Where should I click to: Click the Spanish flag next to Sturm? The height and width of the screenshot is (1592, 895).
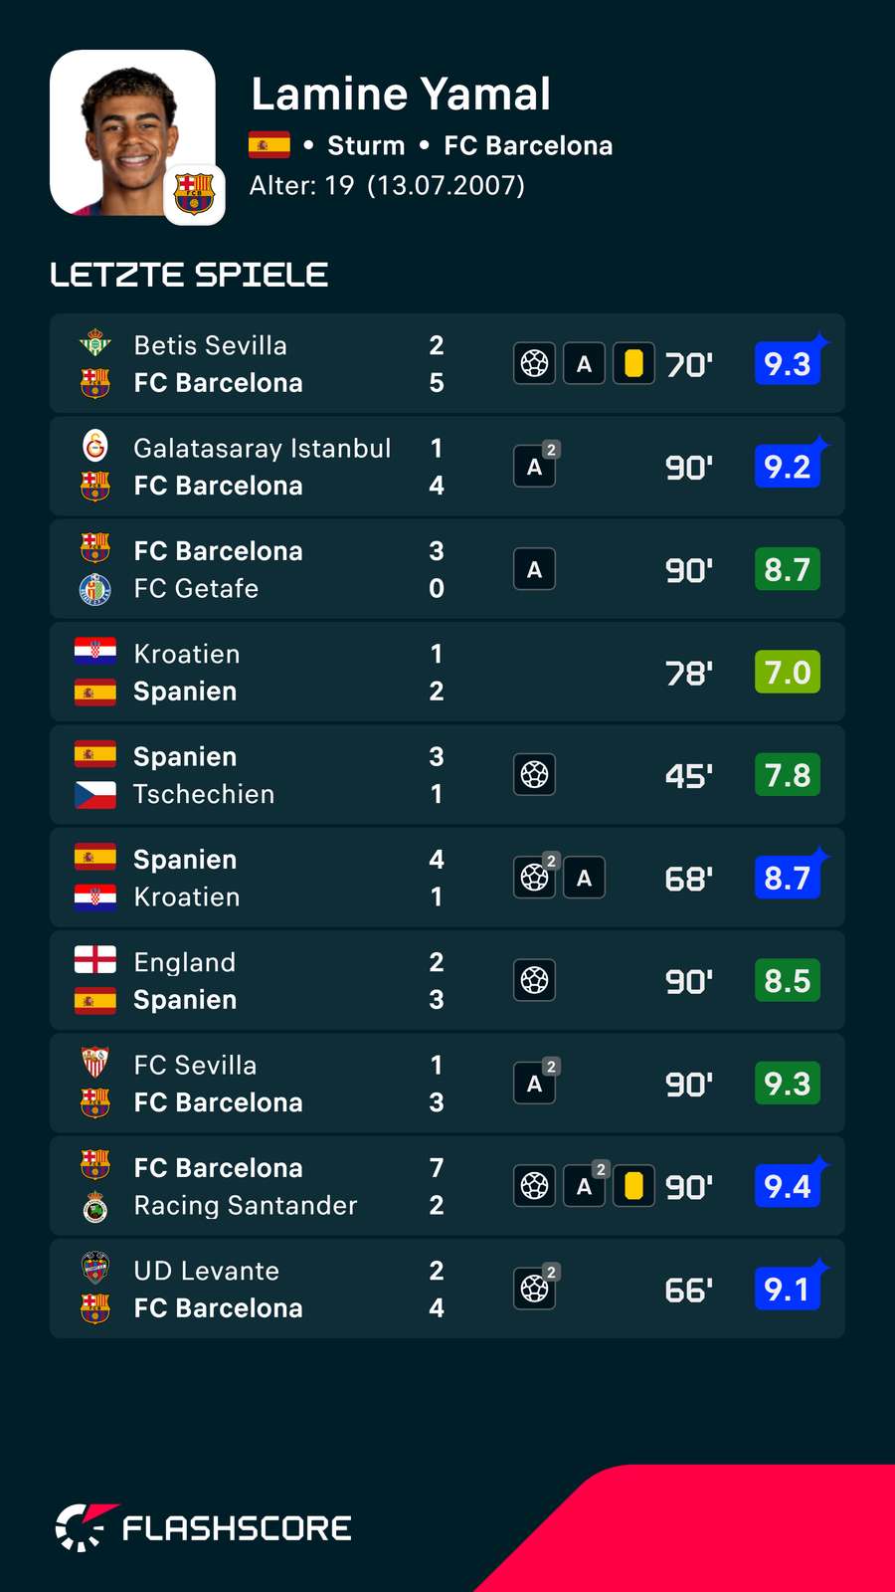tap(269, 145)
